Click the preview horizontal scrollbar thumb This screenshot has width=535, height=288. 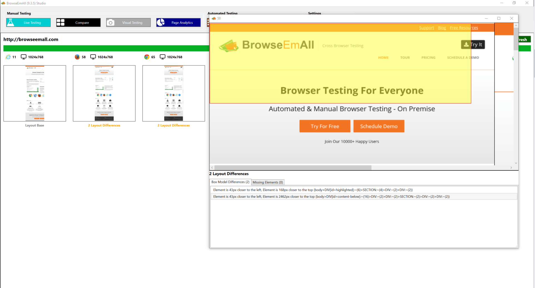(293, 167)
